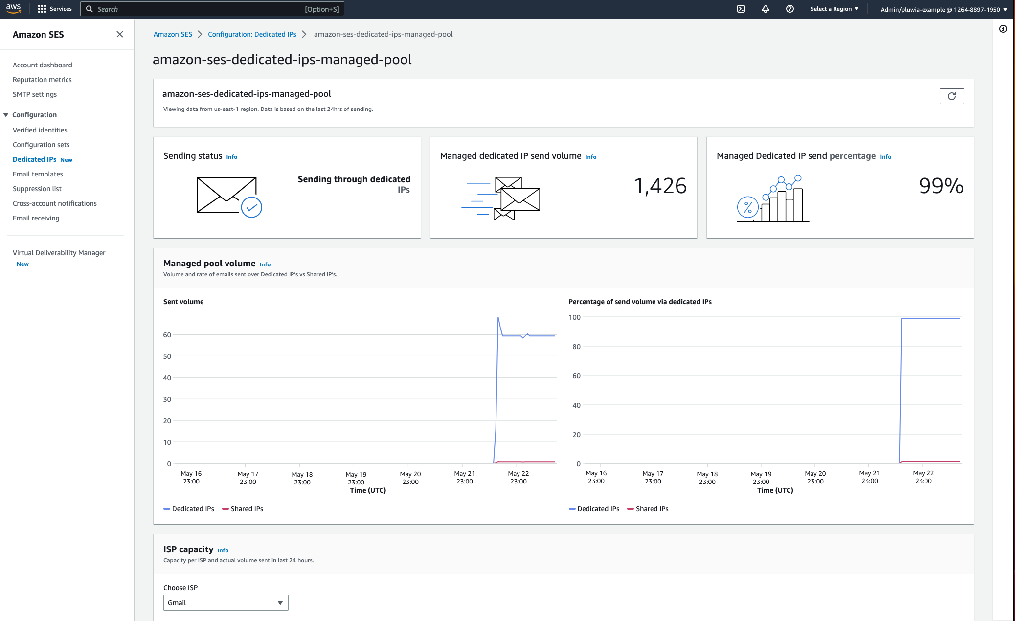This screenshot has height=637, width=1015.
Task: Open the notifications bell
Action: tap(766, 9)
